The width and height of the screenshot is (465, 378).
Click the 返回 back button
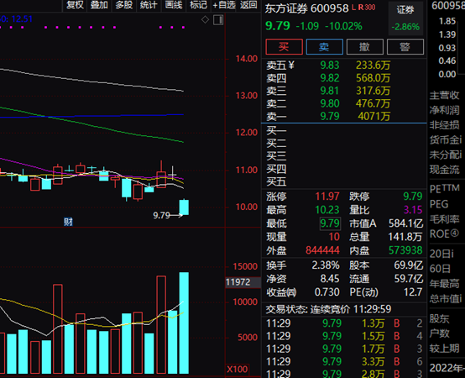point(248,5)
